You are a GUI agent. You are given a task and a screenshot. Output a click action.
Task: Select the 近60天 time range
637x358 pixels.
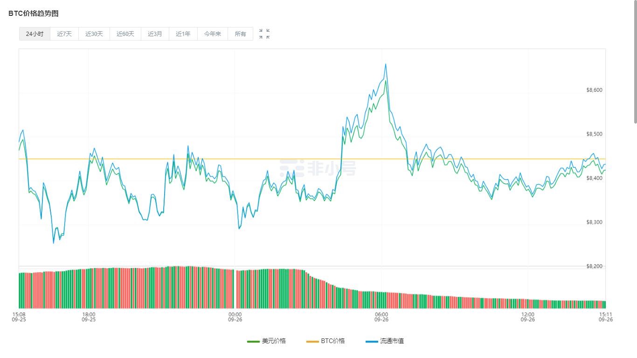tap(124, 34)
